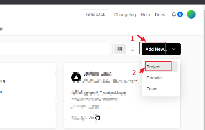Open the Feedback button
205x130 pixels.
tap(95, 14)
